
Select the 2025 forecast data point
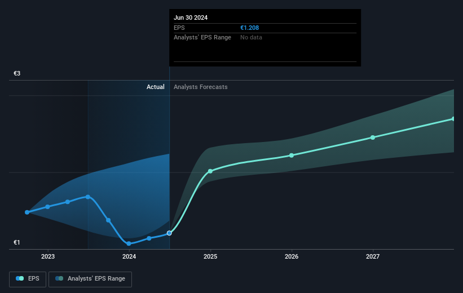click(210, 171)
